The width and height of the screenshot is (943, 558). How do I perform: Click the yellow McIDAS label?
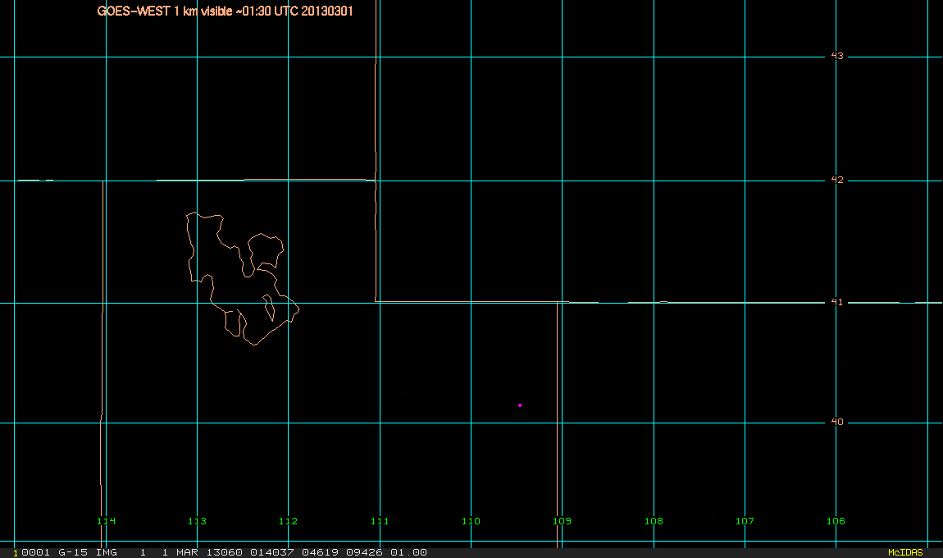tap(905, 552)
